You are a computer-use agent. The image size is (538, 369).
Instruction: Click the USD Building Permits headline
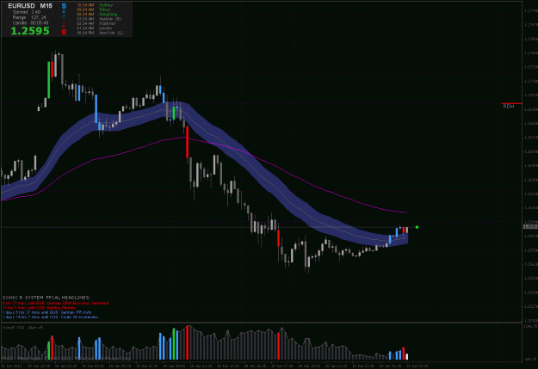[39, 308]
